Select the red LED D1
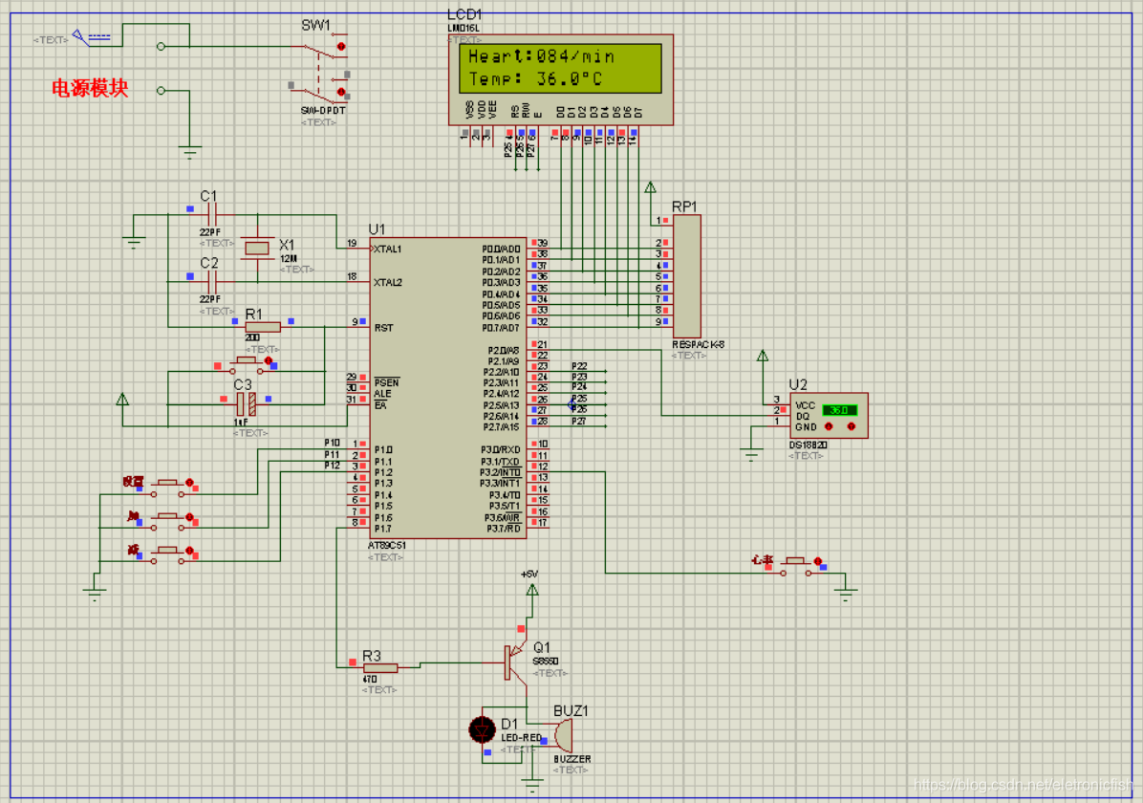Viewport: 1143px width, 803px height. pyautogui.click(x=482, y=730)
